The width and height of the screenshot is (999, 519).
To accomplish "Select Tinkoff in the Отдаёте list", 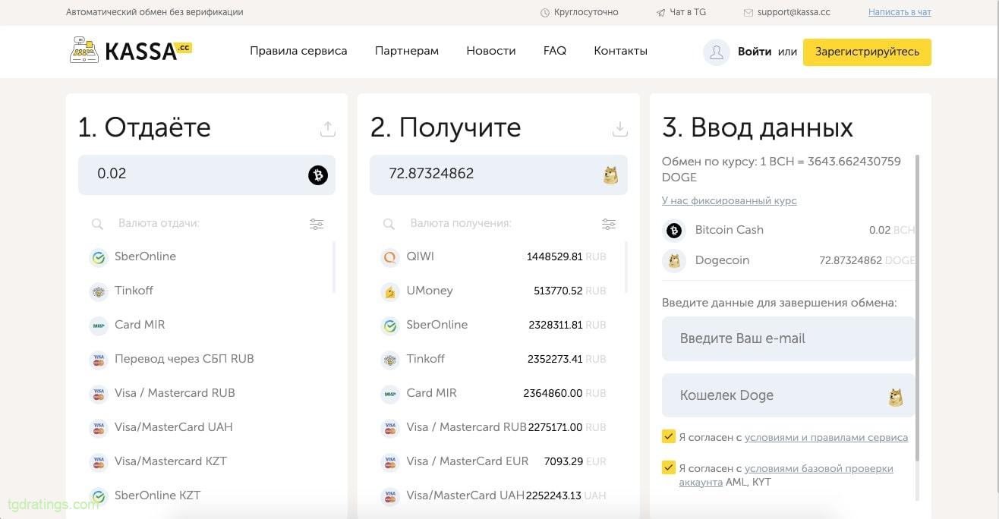I will (x=206, y=291).
